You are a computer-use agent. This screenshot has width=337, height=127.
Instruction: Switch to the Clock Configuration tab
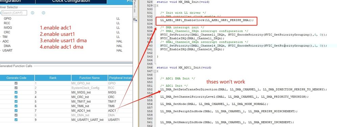[71, 1]
